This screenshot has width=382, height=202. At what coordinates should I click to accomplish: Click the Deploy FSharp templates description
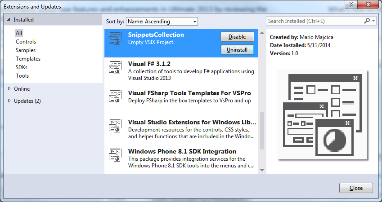point(189,101)
